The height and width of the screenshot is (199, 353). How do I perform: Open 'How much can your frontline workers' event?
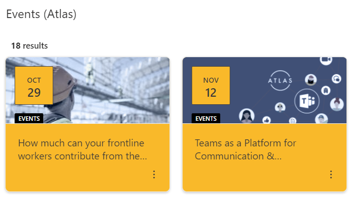(x=82, y=149)
